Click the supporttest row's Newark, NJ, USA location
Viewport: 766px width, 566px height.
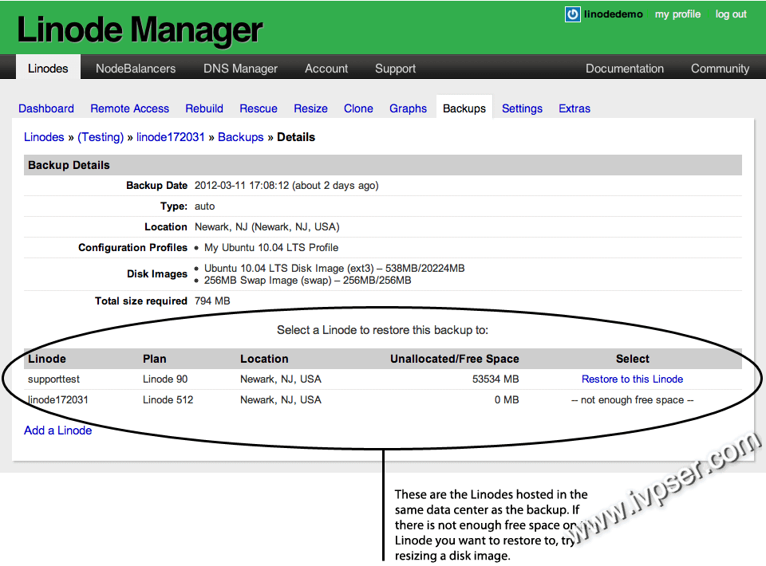[x=280, y=379]
